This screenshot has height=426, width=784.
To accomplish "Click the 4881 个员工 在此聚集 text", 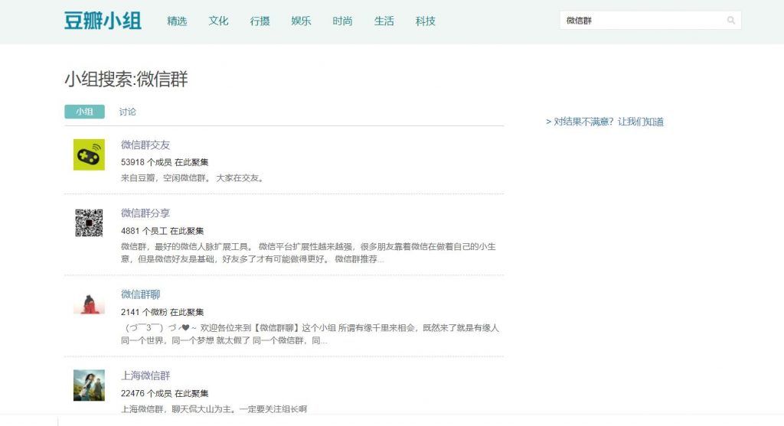I will click(x=162, y=231).
